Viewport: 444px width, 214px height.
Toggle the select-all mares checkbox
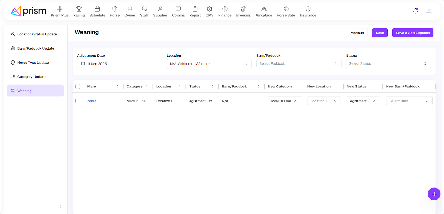tap(78, 87)
